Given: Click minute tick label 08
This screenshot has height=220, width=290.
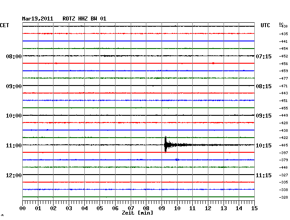Looking at the screenshot, I should click(x=146, y=208).
